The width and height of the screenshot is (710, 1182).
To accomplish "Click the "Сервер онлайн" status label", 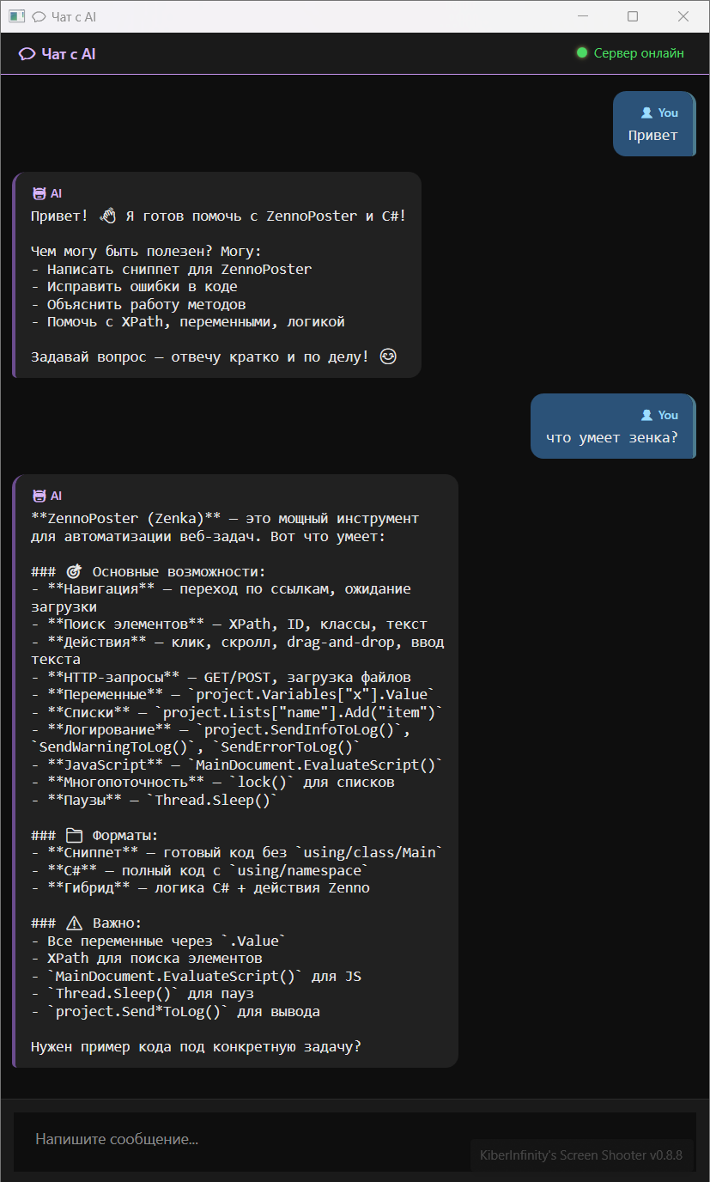I will [x=639, y=53].
